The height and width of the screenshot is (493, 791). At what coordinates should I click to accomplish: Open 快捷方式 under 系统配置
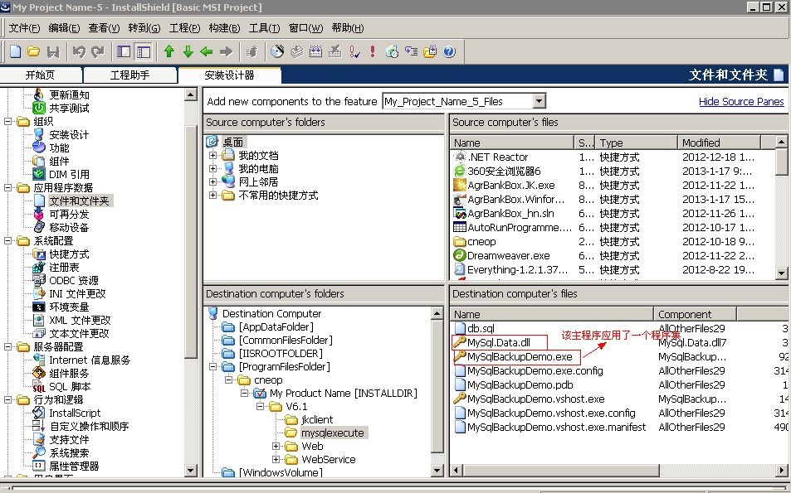coord(69,254)
